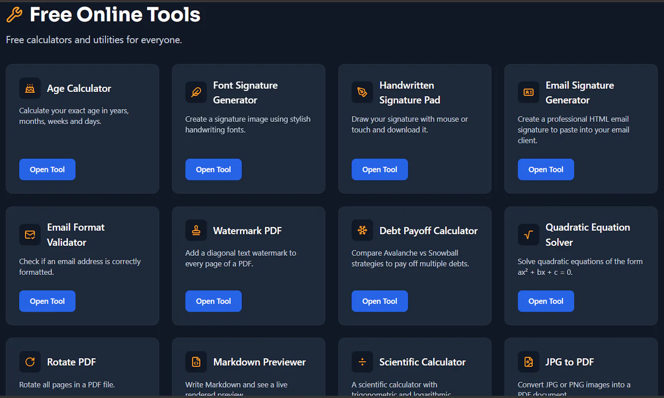Click 'Rotate all pages in a PDF file.' text
Image resolution: width=664 pixels, height=398 pixels.
pyautogui.click(x=67, y=385)
